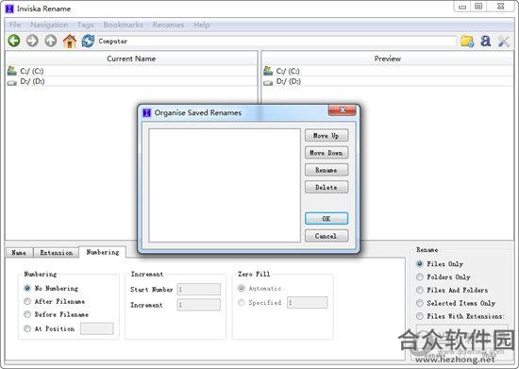Select 'C:/ (C:)' text in Preview pane
519x369 pixels.
point(288,71)
